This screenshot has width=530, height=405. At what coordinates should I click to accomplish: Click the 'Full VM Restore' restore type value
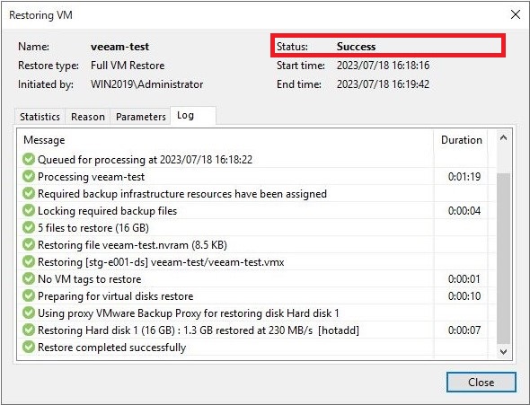click(x=128, y=66)
